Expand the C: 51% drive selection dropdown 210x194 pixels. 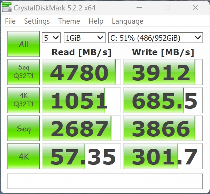pos(155,38)
